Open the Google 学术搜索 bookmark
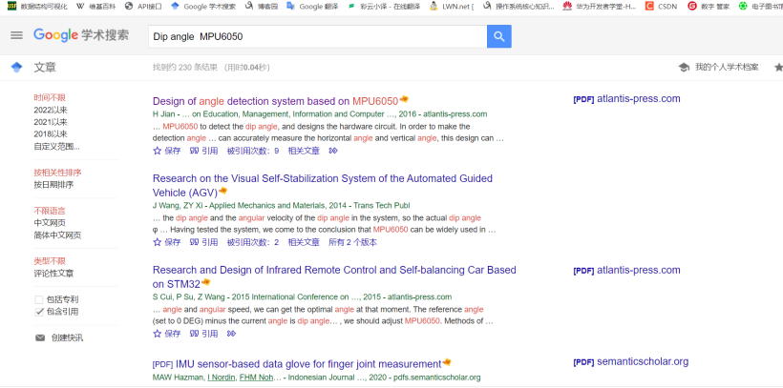Viewport: 783px width, 388px height. 203,7
